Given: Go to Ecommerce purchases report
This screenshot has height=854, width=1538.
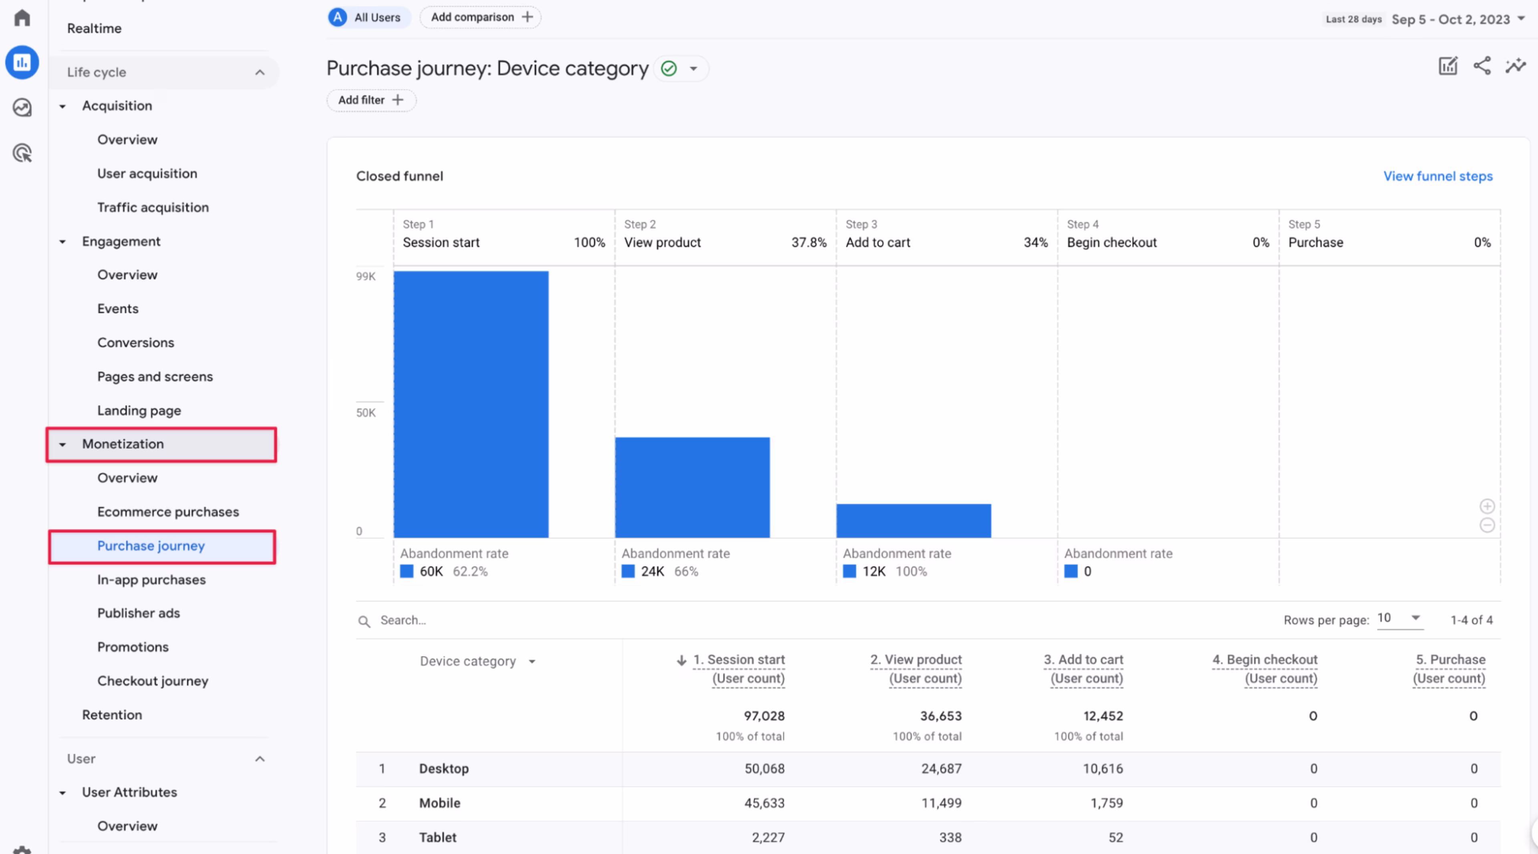Looking at the screenshot, I should point(168,512).
